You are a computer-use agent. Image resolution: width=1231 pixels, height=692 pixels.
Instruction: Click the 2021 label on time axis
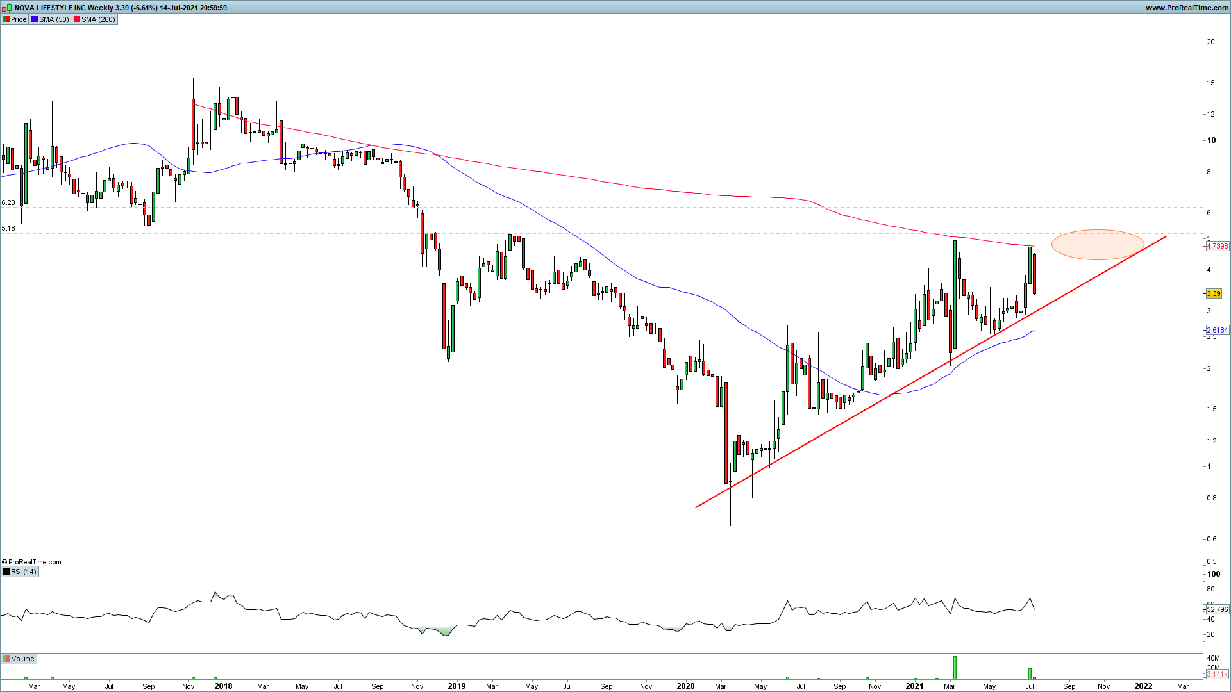(914, 686)
